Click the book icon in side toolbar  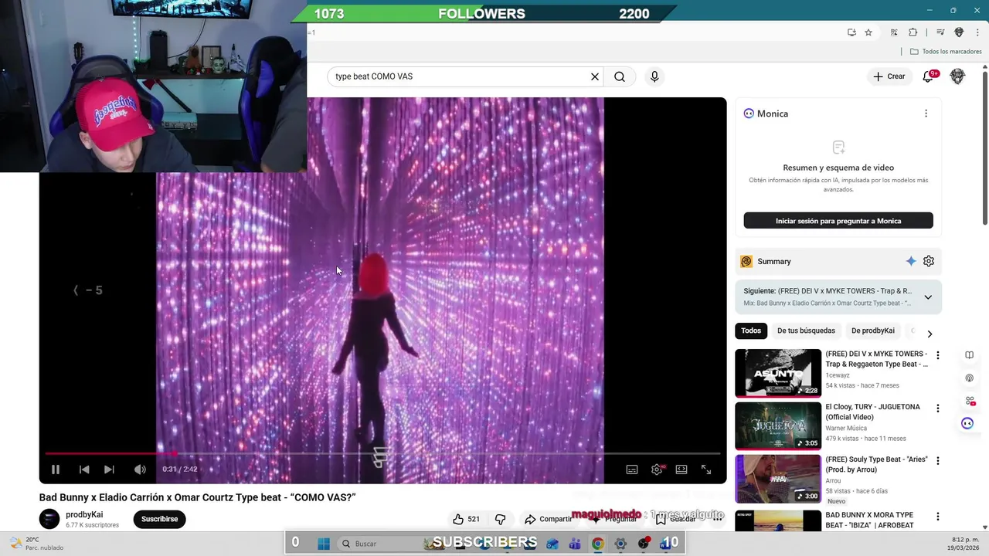click(969, 355)
